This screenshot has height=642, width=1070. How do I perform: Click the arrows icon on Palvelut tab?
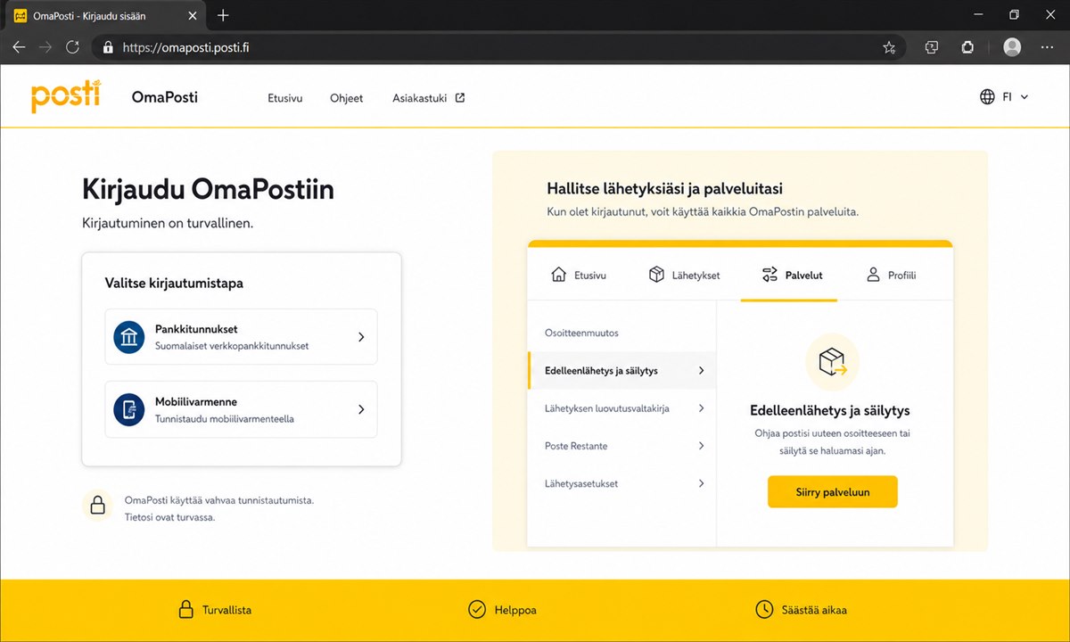click(770, 275)
